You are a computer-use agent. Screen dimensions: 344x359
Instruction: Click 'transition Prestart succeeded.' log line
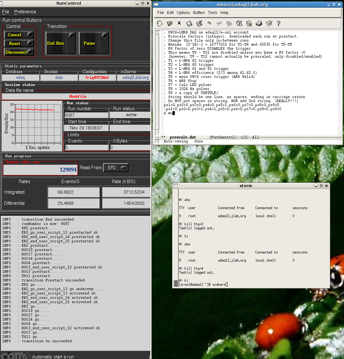[54, 280]
